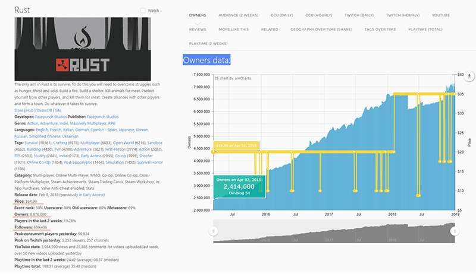
Task: Click the $19.99 on Apr 02, 2015 price balloon
Action: click(236, 145)
